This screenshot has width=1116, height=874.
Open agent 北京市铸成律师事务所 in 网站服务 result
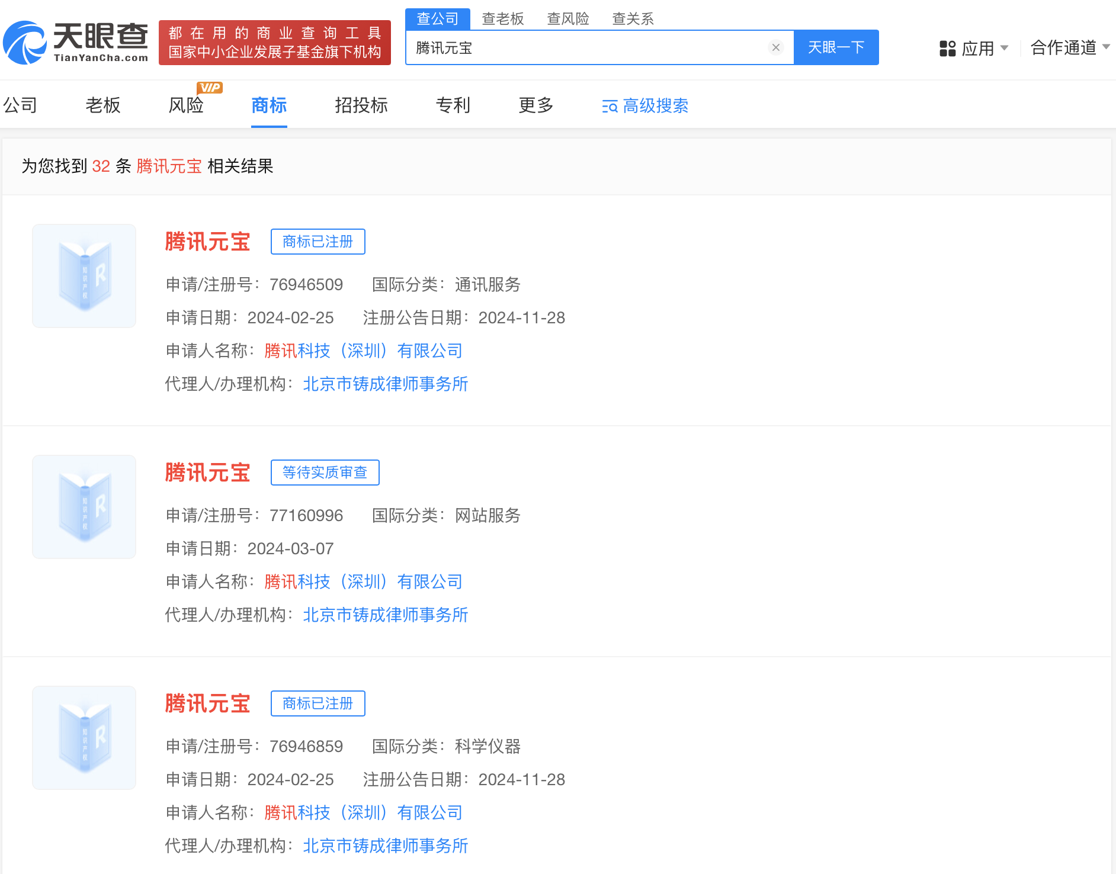point(386,615)
